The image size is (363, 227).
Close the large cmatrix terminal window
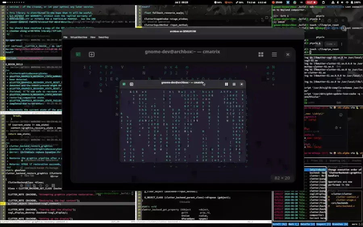tap(288, 54)
